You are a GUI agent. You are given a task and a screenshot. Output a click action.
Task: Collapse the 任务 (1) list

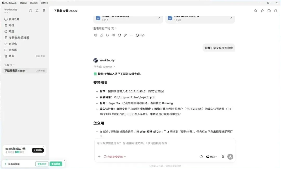10,65
